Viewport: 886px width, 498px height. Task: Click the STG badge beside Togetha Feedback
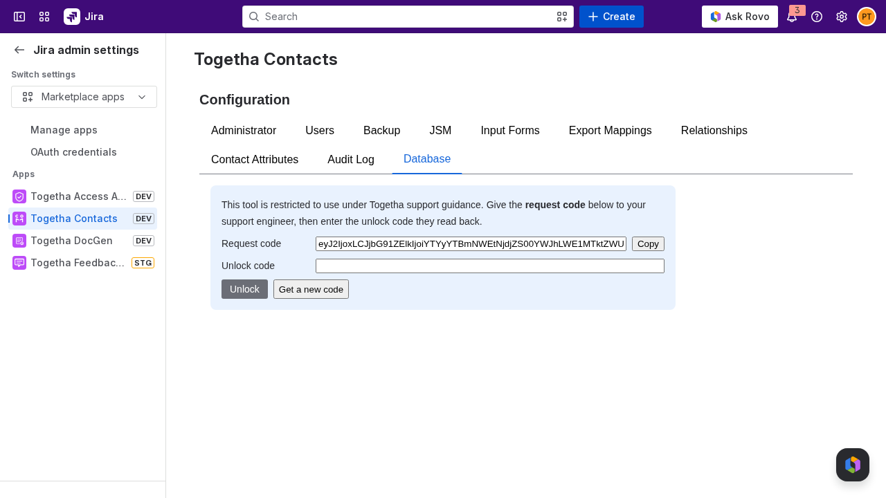(x=143, y=263)
